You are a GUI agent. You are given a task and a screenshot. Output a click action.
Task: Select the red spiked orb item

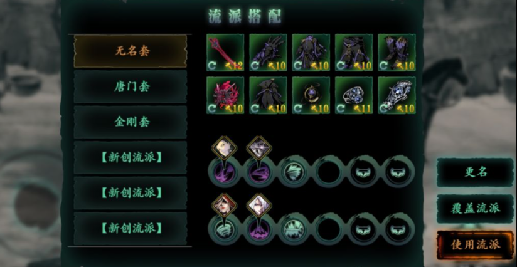pos(225,95)
